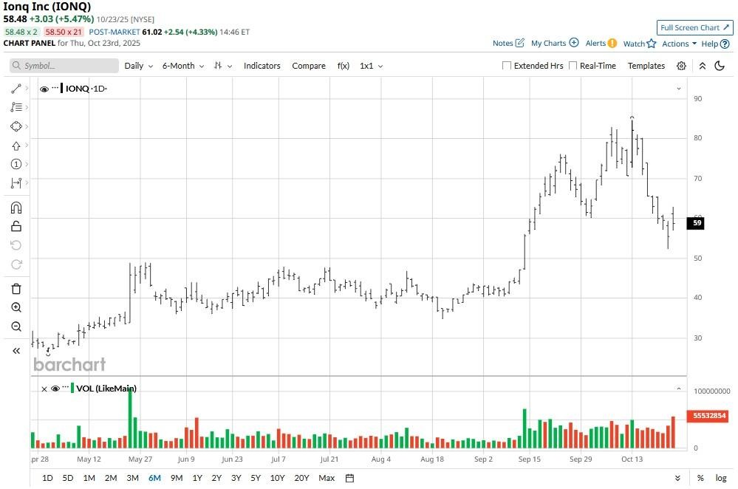This screenshot has height=489, width=738.
Task: Enable the Extended Hrs checkbox
Action: pyautogui.click(x=508, y=66)
